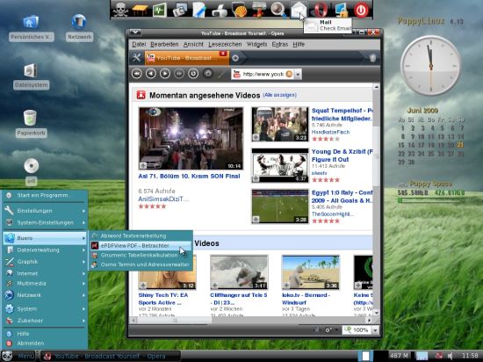This screenshot has height=362, width=483.
Task: Expand the Graphik submenu
Action: 45,262
